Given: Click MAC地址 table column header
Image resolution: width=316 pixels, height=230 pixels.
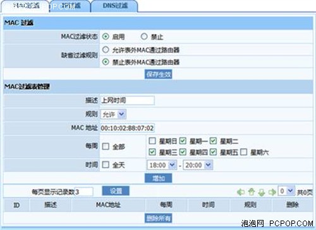Looking at the screenshot, I should [x=108, y=205].
